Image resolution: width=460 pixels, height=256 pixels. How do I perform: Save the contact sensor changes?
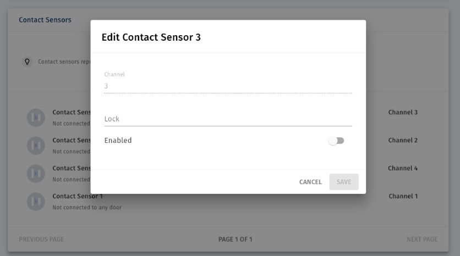pyautogui.click(x=344, y=182)
